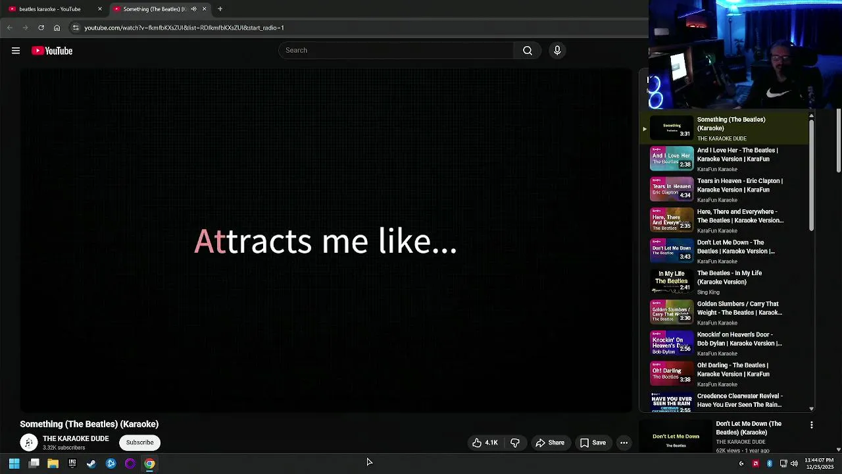Screen dimensions: 842x474
Task: Go to the YouTube home logo
Action: pos(52,51)
